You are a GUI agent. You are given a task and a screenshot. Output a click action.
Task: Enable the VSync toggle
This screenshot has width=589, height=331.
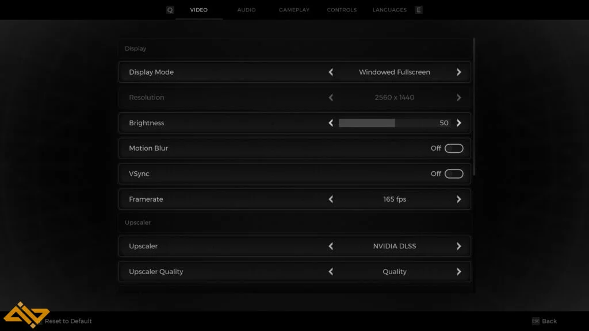453,174
